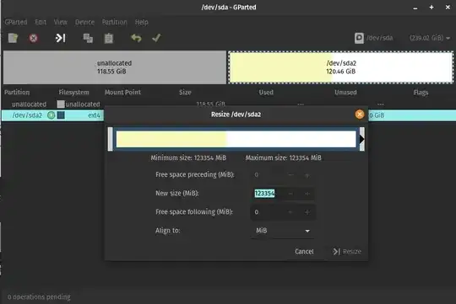The width and height of the screenshot is (456, 304).
Task: Open the Device menu
Action: [x=84, y=22]
